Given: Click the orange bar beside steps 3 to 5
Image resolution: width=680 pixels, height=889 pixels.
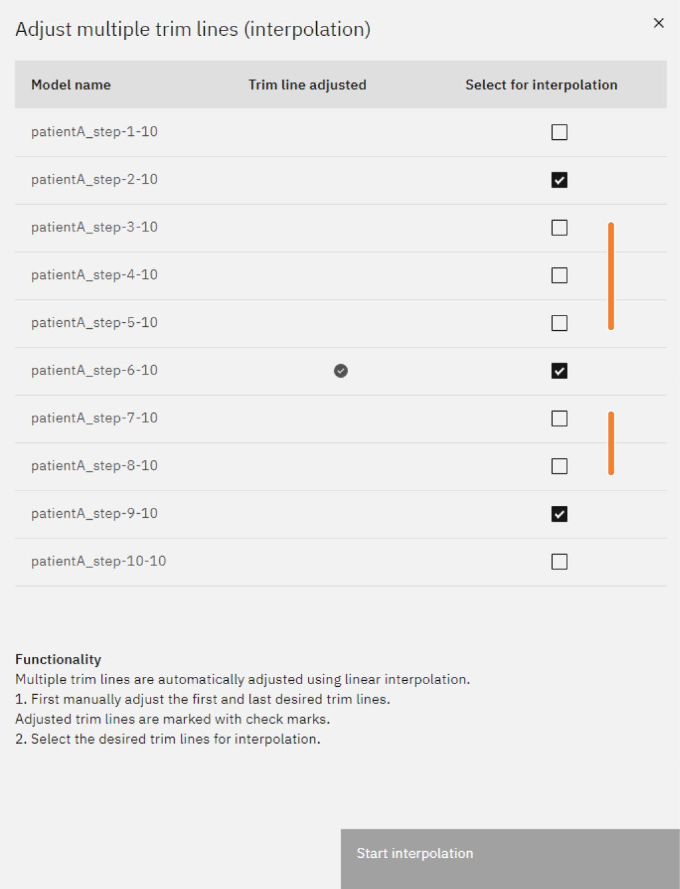Looking at the screenshot, I should [x=611, y=276].
